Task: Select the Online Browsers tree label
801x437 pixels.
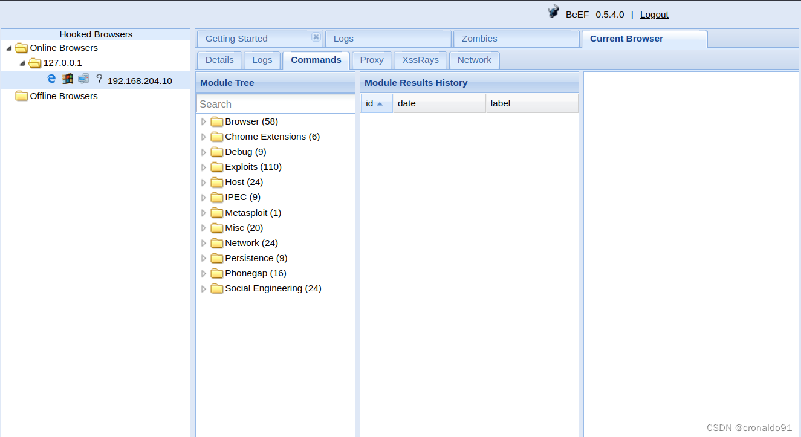Action: click(x=63, y=48)
